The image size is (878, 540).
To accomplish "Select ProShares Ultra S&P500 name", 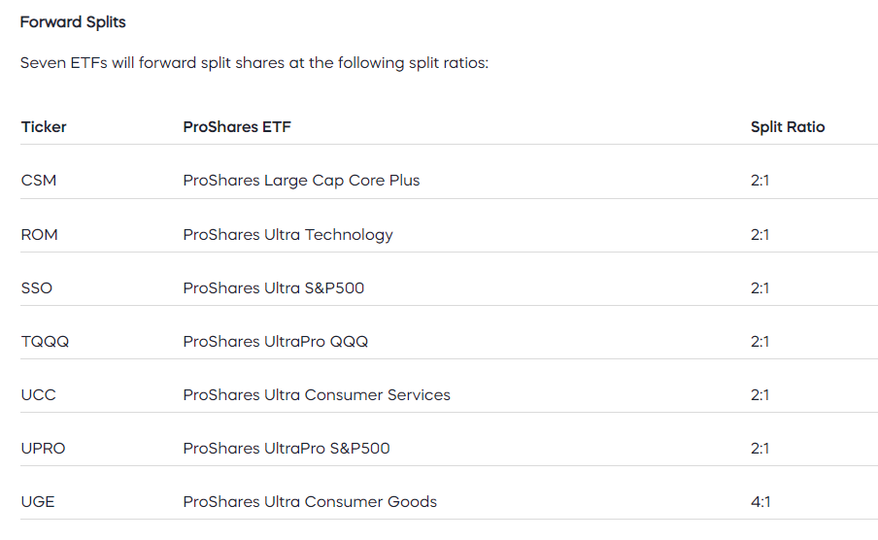I will coord(273,287).
